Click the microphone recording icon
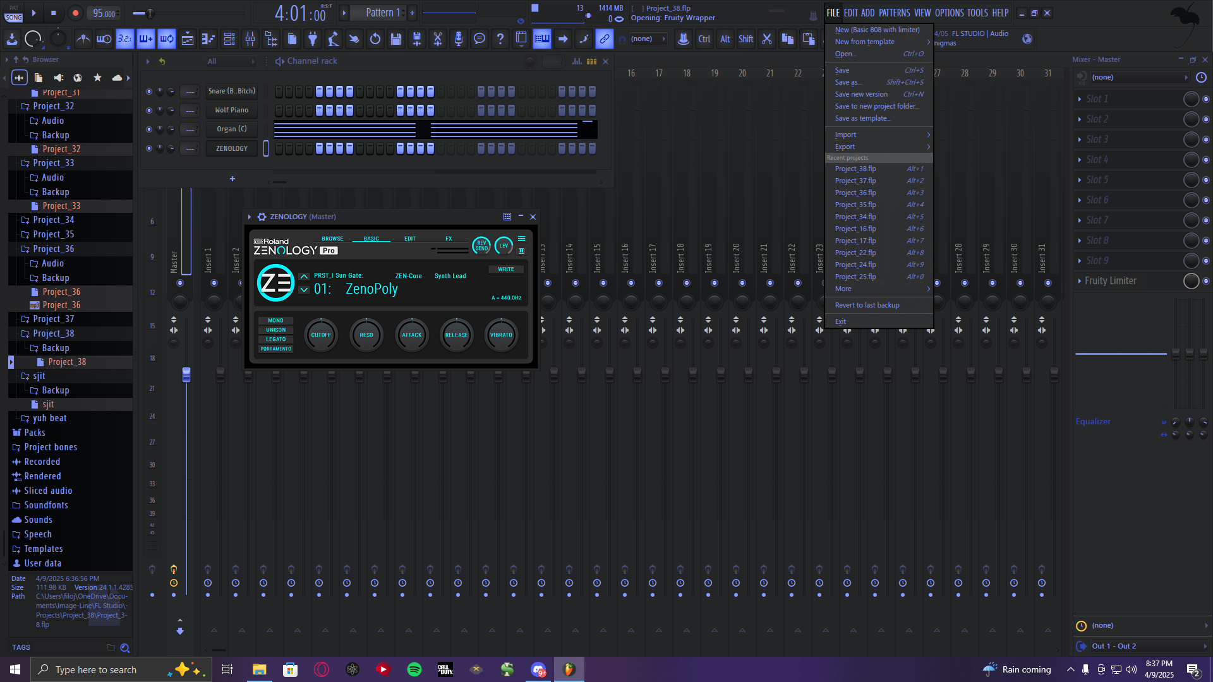The image size is (1213, 682). click(459, 39)
